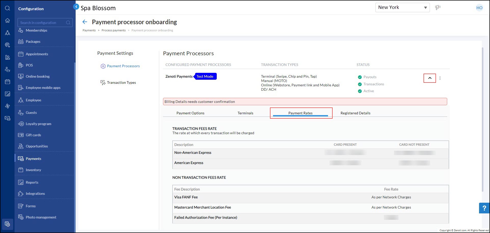This screenshot has height=233, width=490.
Task: Click the Zenoti Payments processor name
Action: [179, 76]
